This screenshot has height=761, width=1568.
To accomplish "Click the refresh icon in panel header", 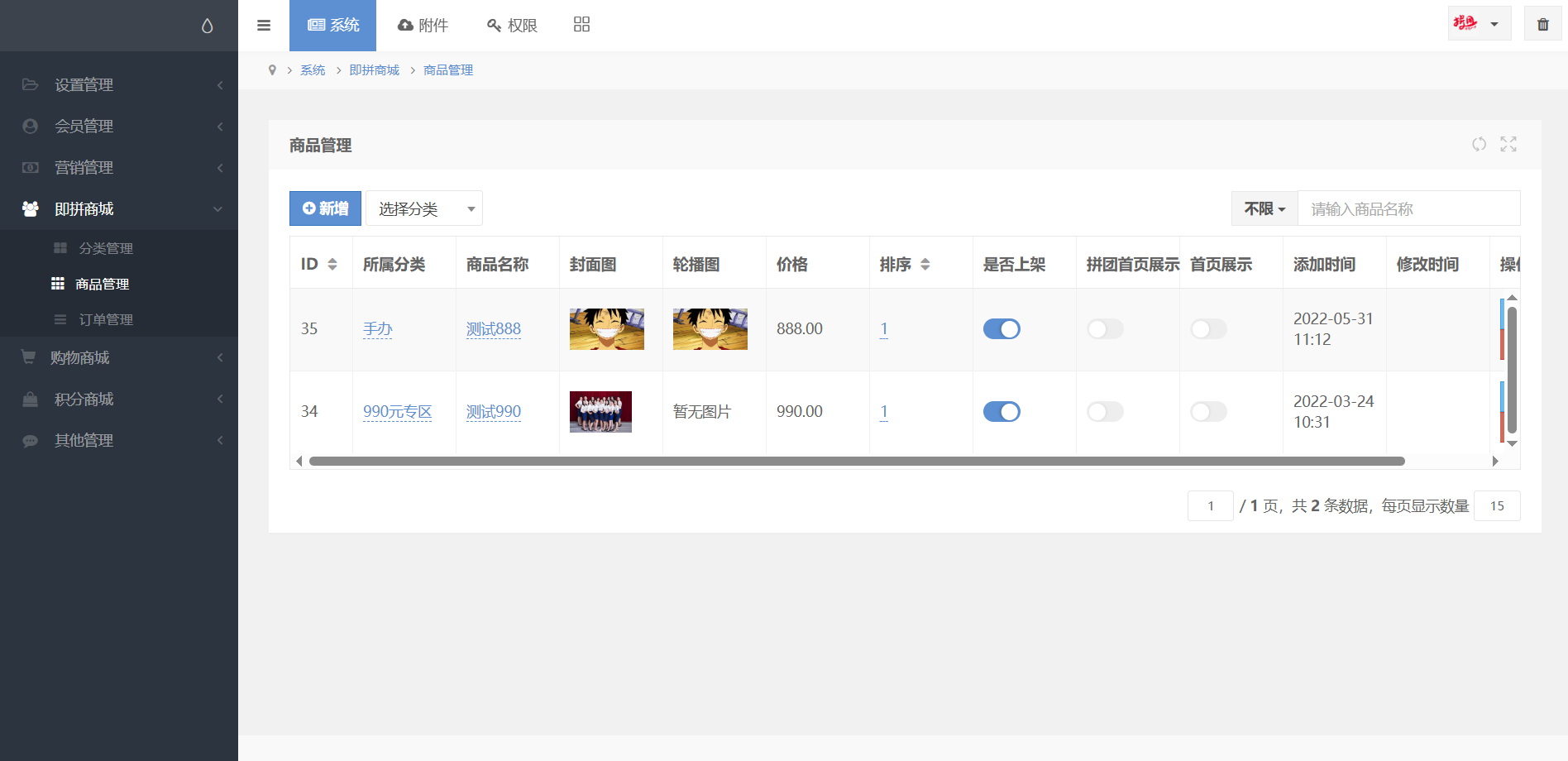I will (x=1479, y=144).
